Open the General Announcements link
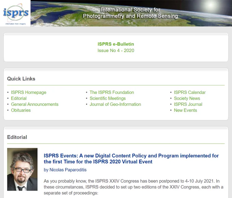232x198 pixels. click(x=34, y=104)
